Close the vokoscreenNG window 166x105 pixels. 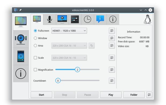[150, 10]
